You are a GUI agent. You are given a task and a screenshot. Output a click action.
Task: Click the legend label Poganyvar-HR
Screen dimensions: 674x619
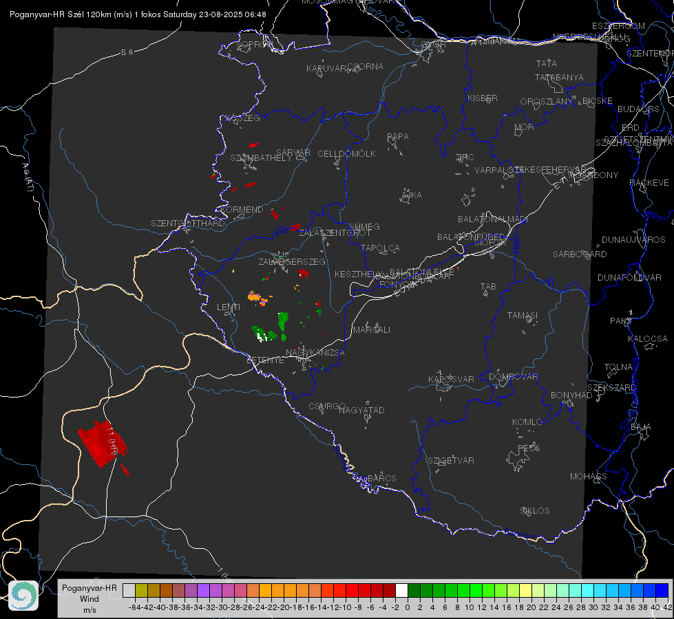[89, 587]
